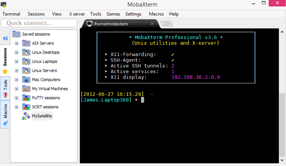Select the Mac Computers label
286x166 pixels.
[46, 80]
